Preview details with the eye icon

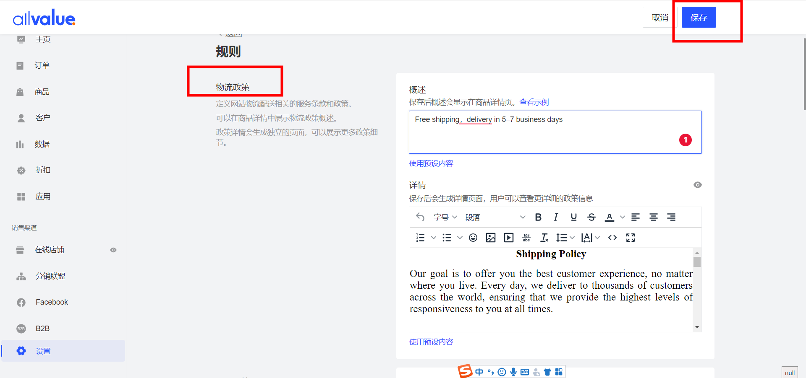(697, 185)
